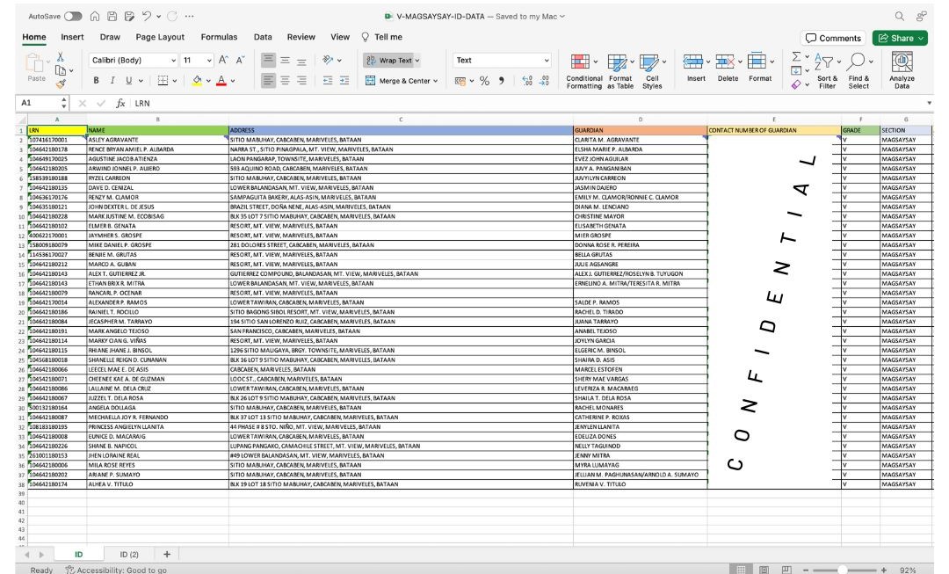Apply the red font color A
The height and width of the screenshot is (574, 949).
tap(221, 81)
